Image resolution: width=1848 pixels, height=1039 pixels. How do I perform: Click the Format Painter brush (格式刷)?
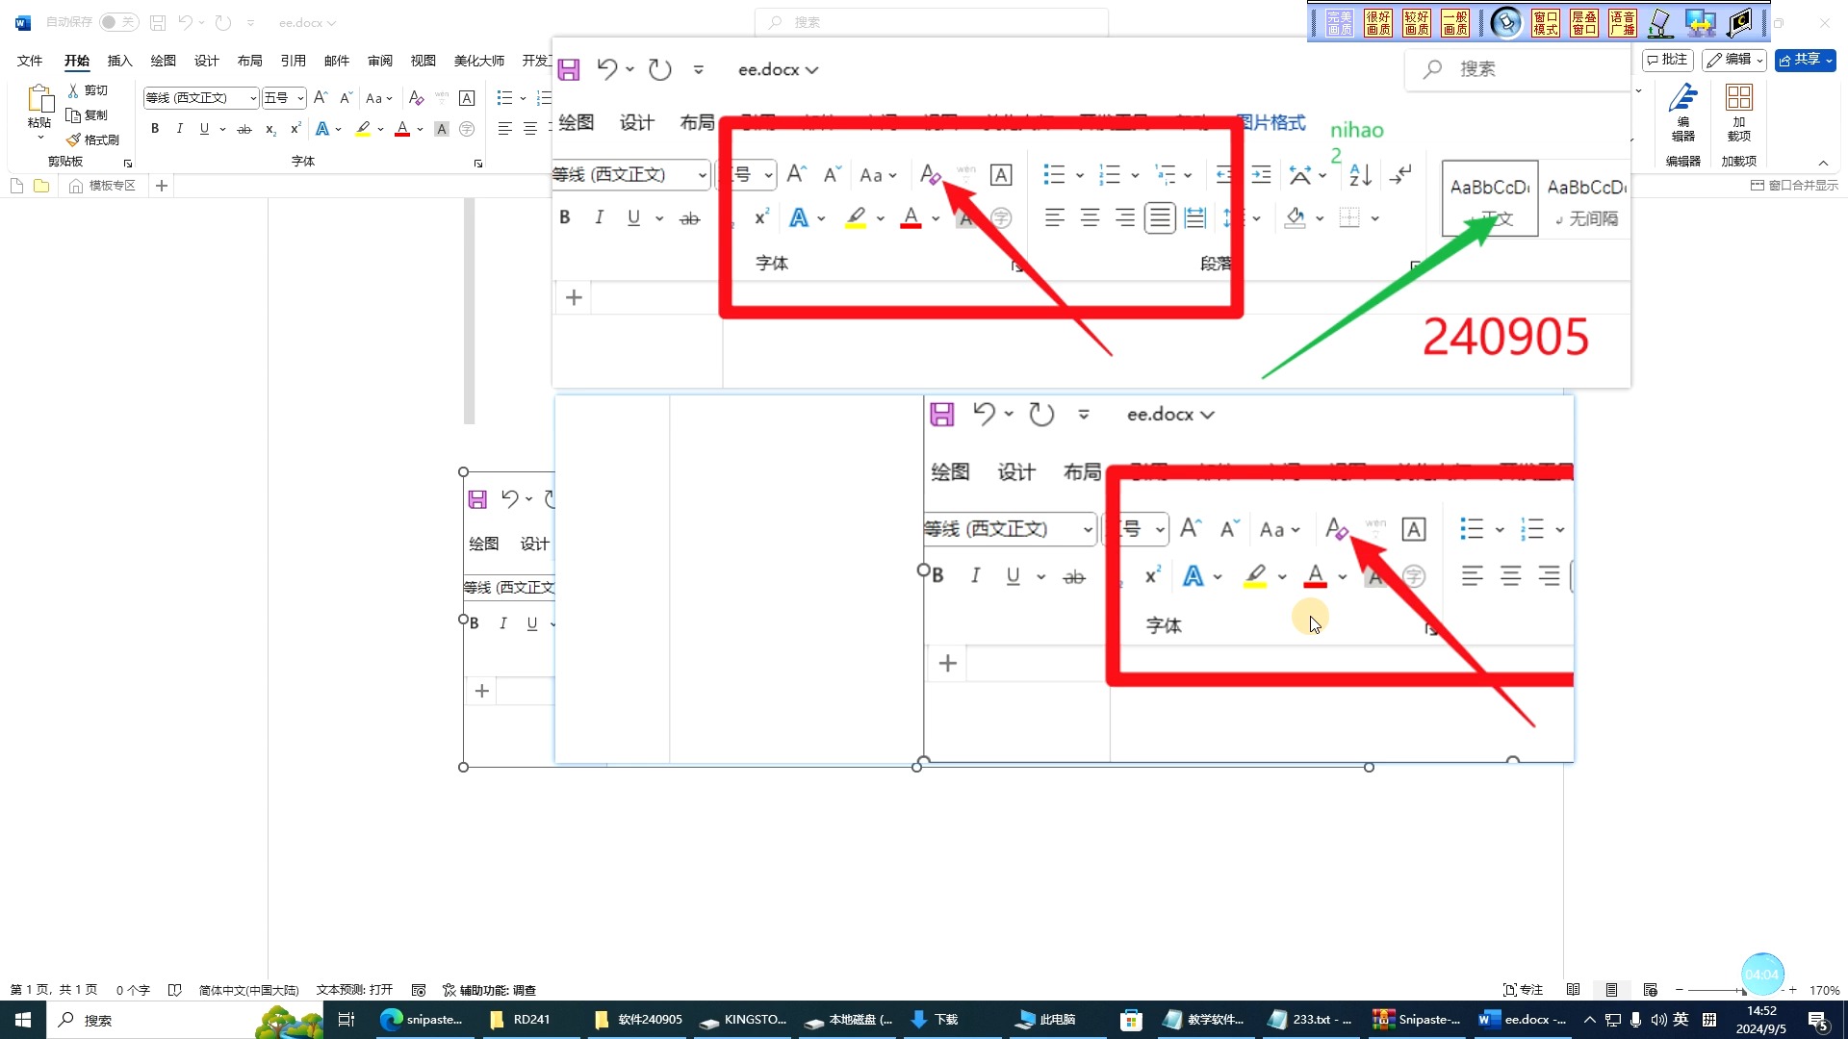point(74,140)
